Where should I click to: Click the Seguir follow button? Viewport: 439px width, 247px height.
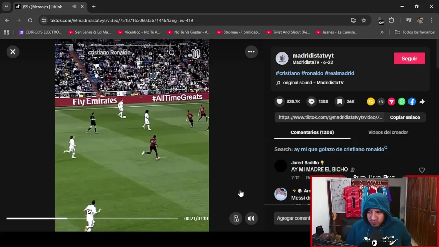click(409, 59)
